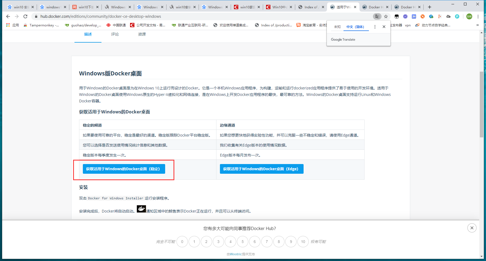This screenshot has height=261, width=486.
Task: Switch to the 描述 page tab
Action: (88, 34)
